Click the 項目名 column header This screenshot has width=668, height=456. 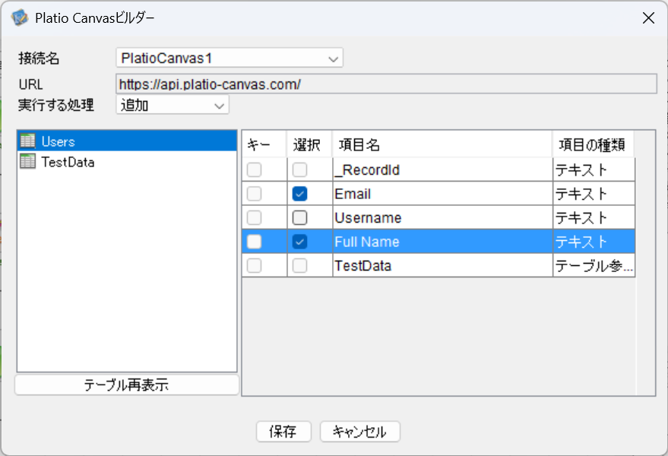(x=441, y=144)
